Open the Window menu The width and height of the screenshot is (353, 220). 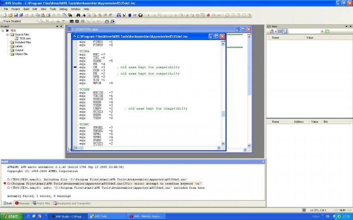point(75,9)
